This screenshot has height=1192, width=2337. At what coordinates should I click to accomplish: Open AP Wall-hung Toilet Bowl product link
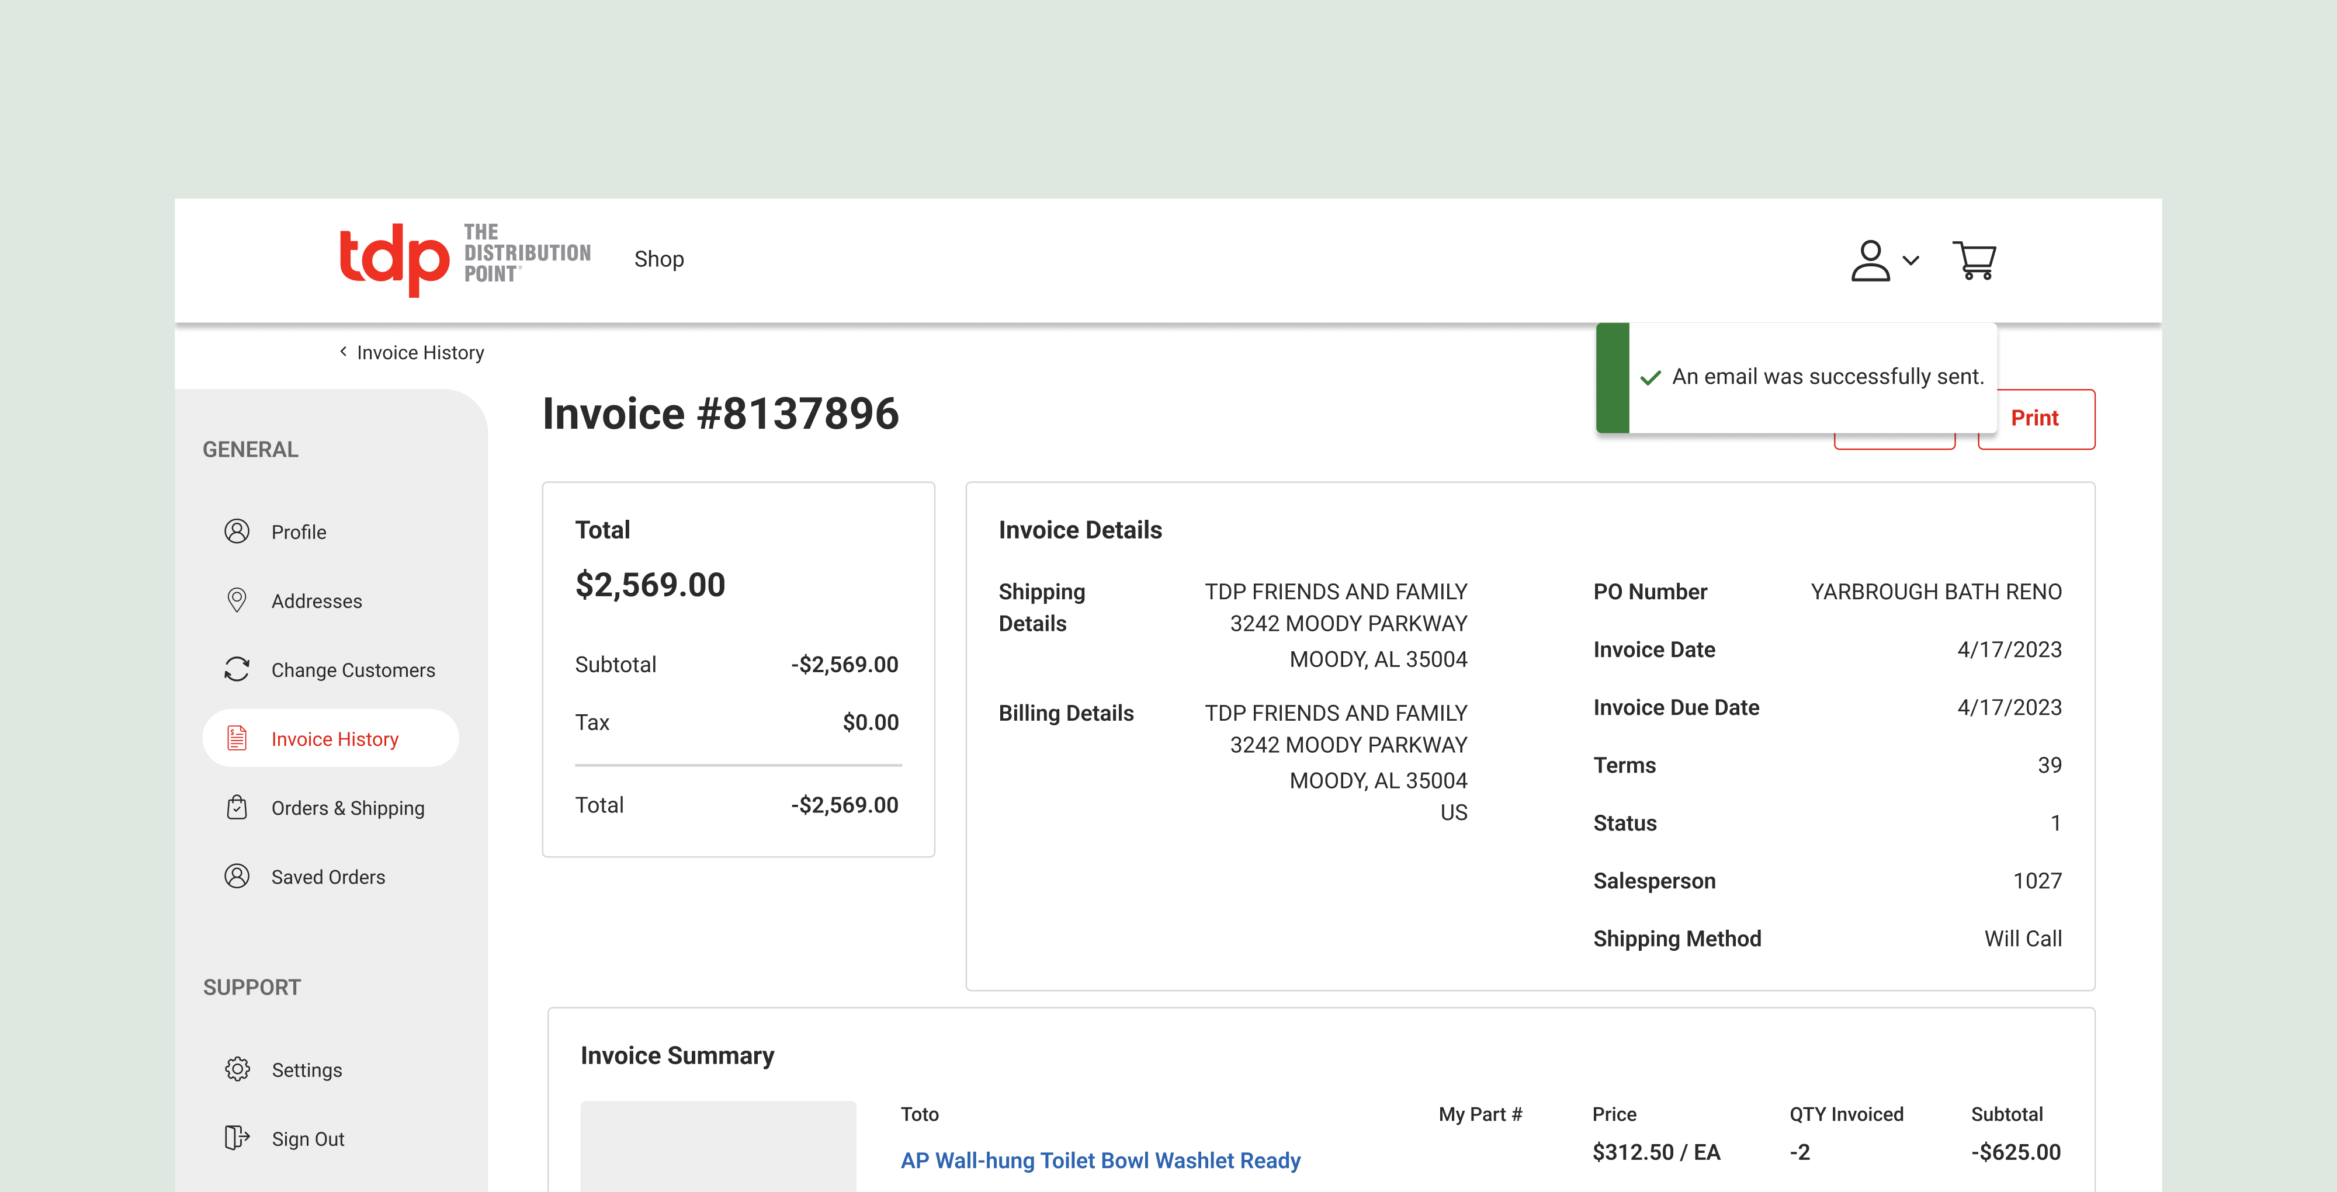pos(1100,1160)
